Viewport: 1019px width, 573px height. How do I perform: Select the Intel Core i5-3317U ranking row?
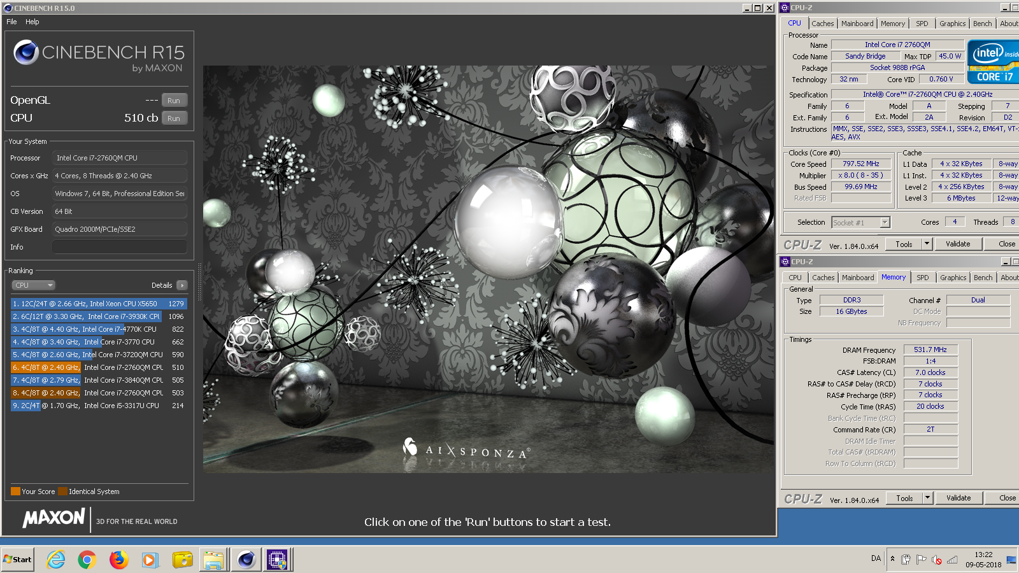pyautogui.click(x=99, y=406)
